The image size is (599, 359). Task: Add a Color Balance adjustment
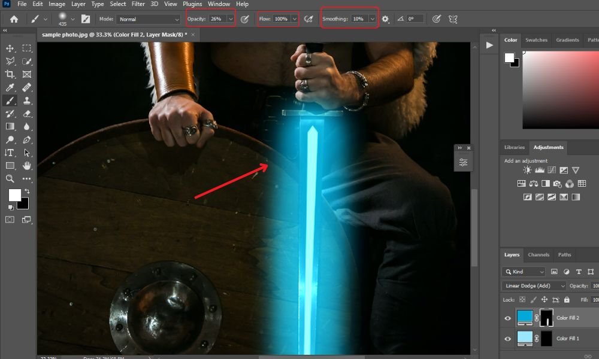(534, 184)
